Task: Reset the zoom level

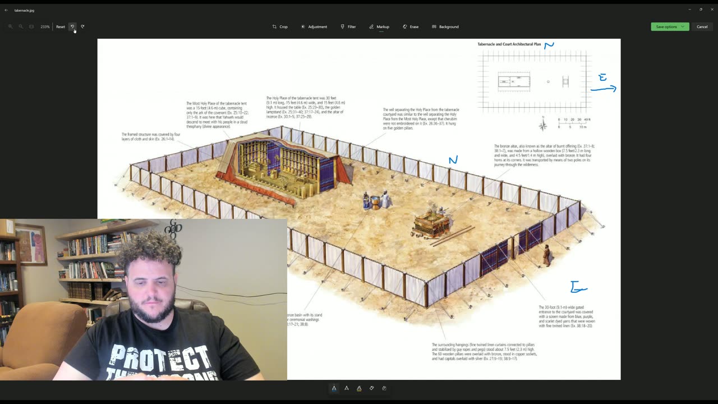Action: coord(61,26)
